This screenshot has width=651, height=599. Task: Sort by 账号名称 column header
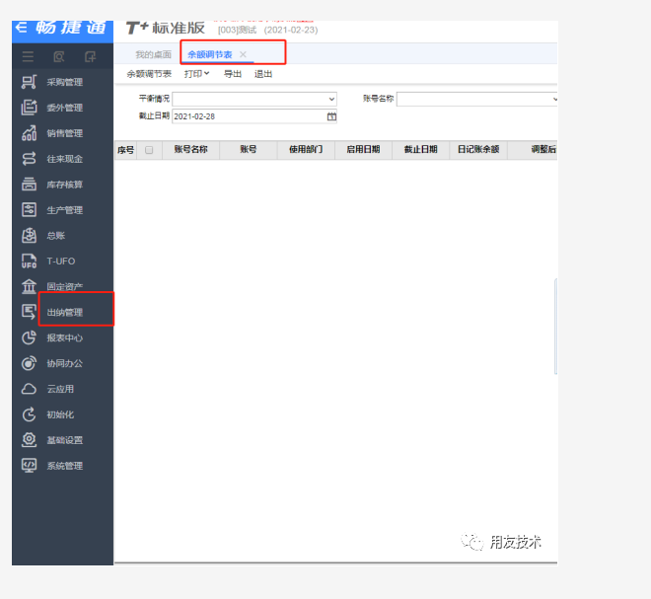191,150
